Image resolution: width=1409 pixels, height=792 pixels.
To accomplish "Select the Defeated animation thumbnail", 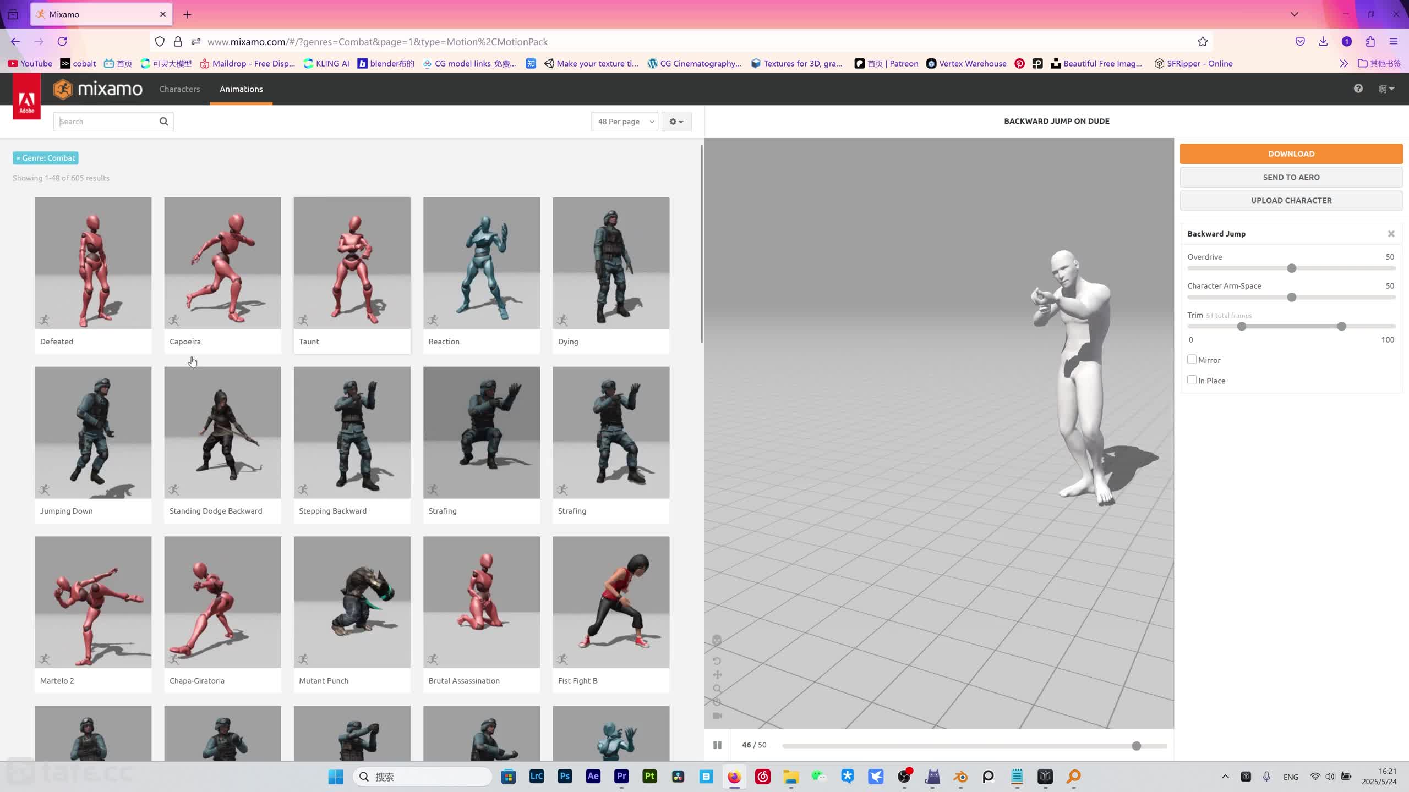I will click(93, 263).
